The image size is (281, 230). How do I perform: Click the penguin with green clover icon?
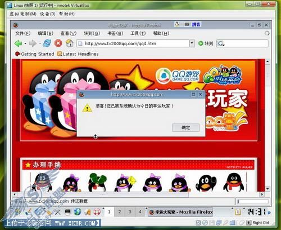click(97, 182)
